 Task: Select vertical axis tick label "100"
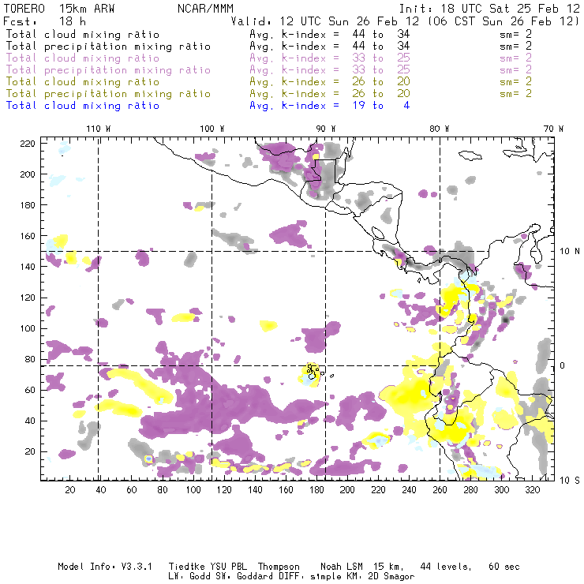(x=28, y=328)
